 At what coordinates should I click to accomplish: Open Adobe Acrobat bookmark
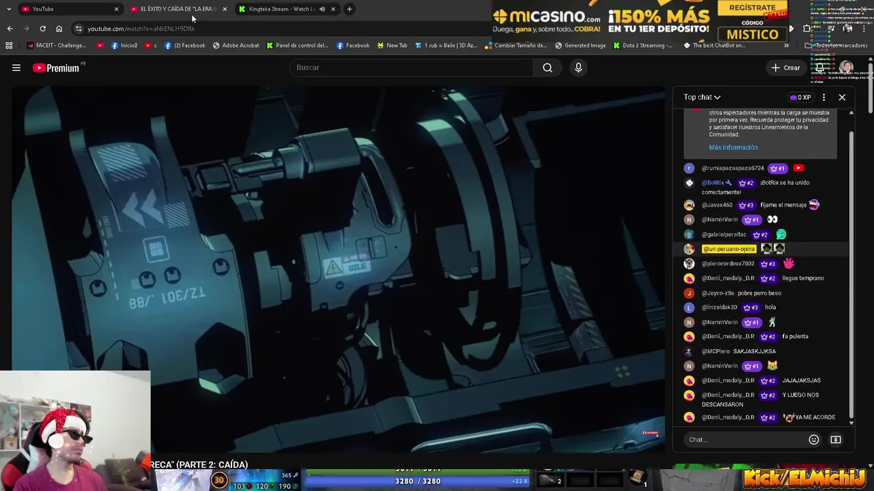click(236, 46)
